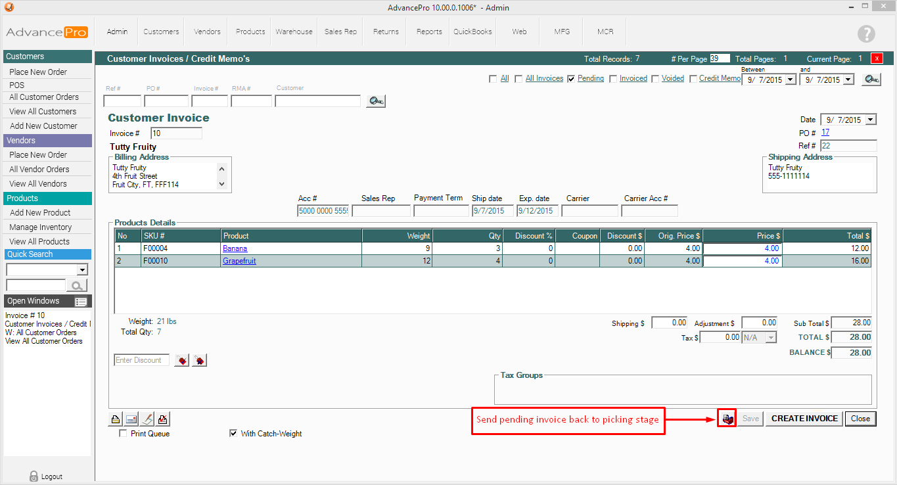This screenshot has height=485, width=897.
Task: Open the QuickBooks menu
Action: 472,32
